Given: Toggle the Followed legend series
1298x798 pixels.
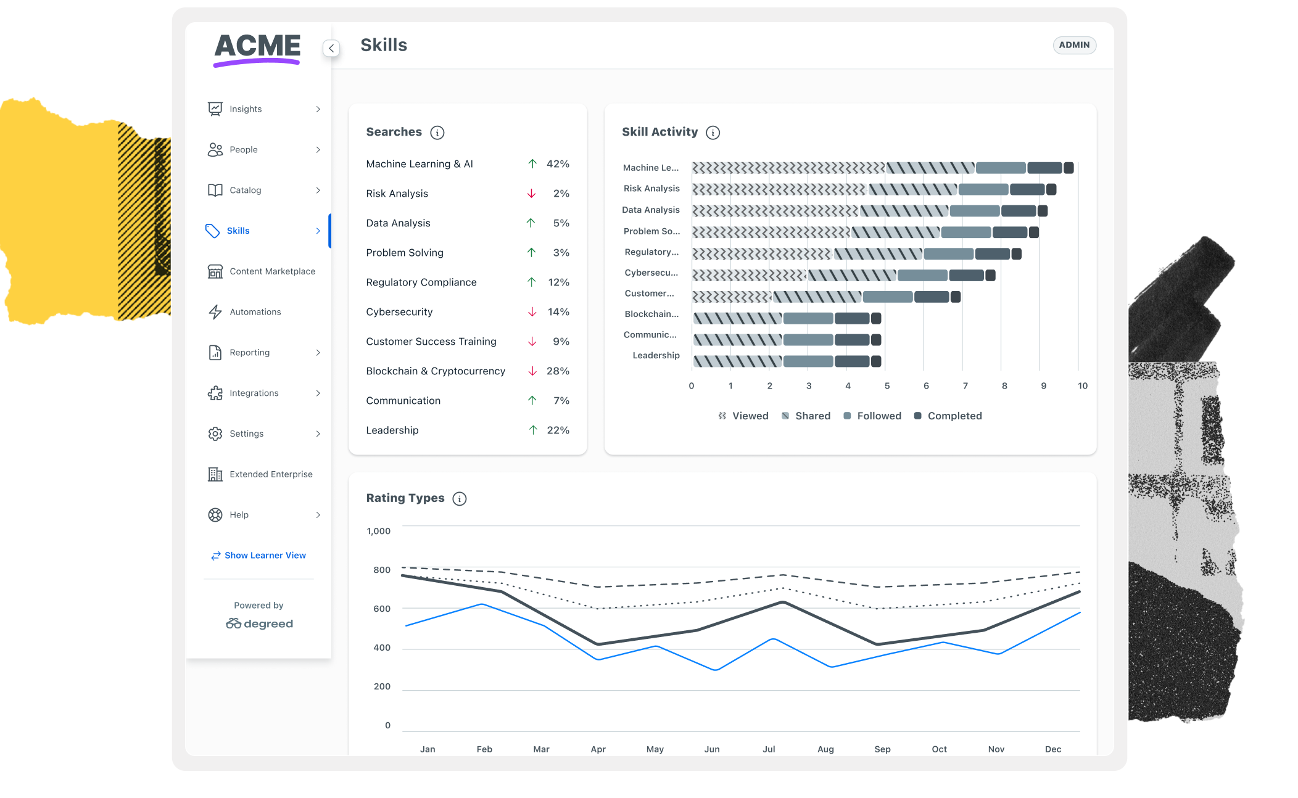Looking at the screenshot, I should [x=872, y=416].
